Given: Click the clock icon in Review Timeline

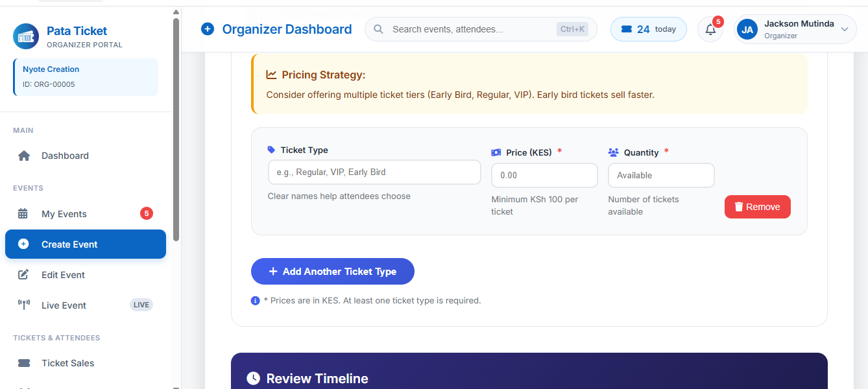Looking at the screenshot, I should pyautogui.click(x=254, y=379).
